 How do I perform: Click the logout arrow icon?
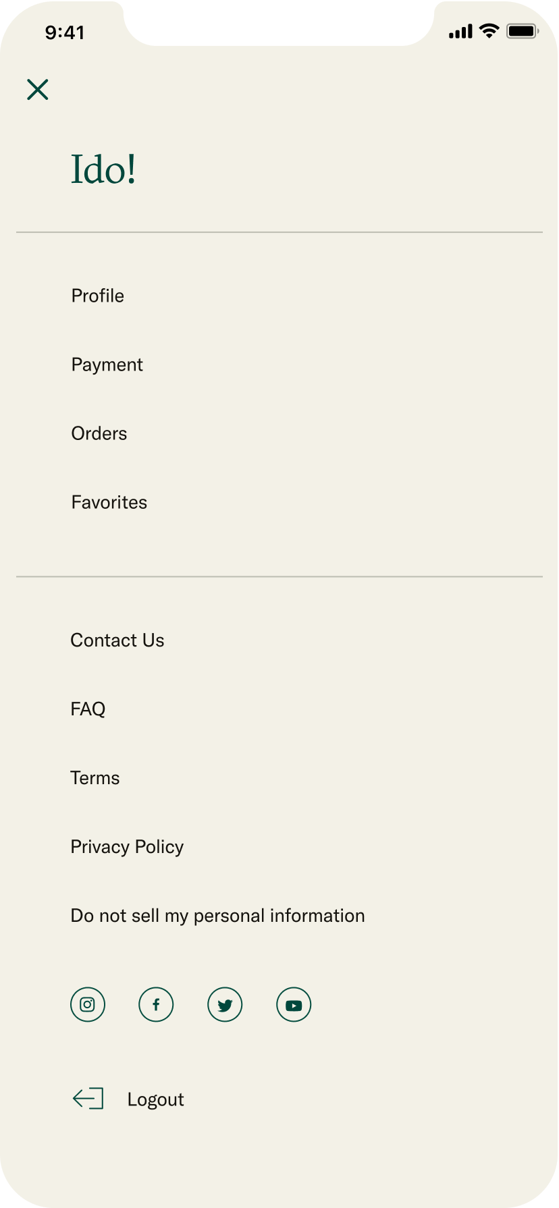click(x=88, y=1099)
